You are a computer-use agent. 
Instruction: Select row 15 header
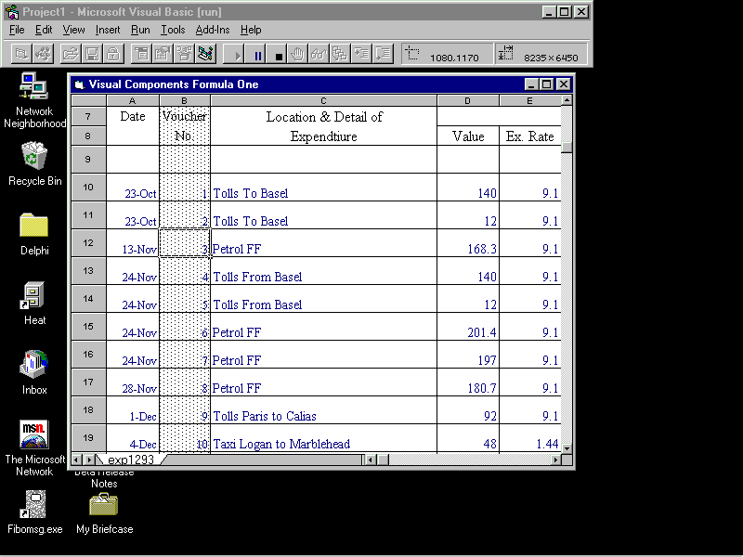point(88,327)
